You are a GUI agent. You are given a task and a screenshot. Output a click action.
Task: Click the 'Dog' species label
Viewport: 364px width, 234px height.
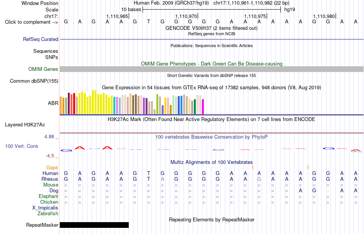(54, 191)
